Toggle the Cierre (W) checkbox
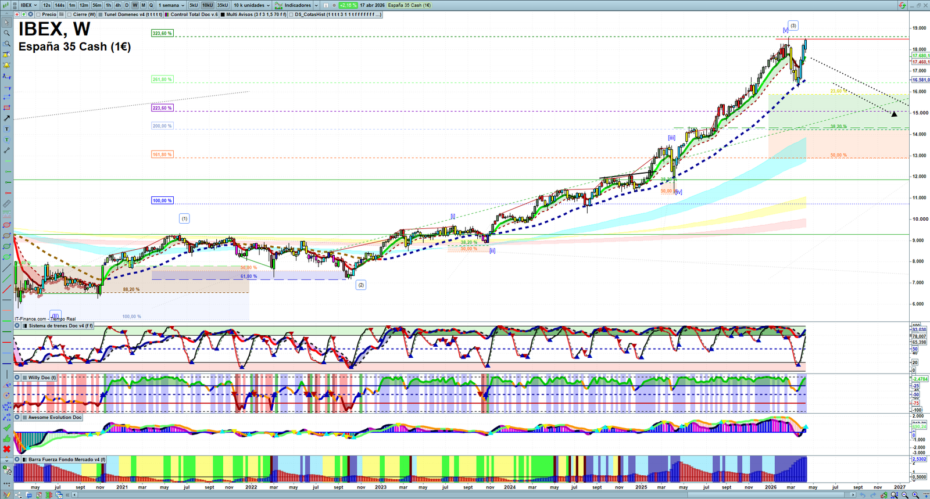The width and height of the screenshot is (930, 499). tap(70, 15)
